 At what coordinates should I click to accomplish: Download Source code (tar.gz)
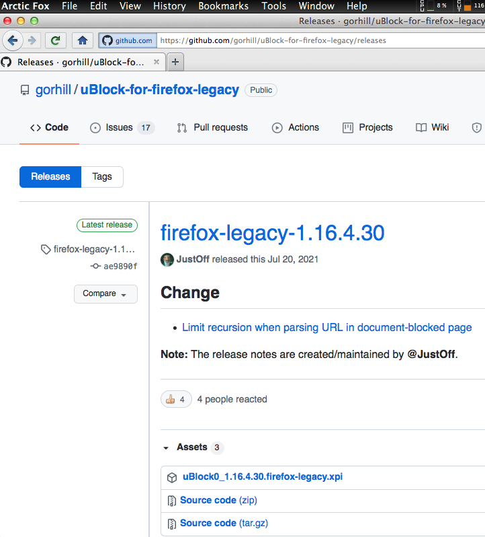point(224,524)
